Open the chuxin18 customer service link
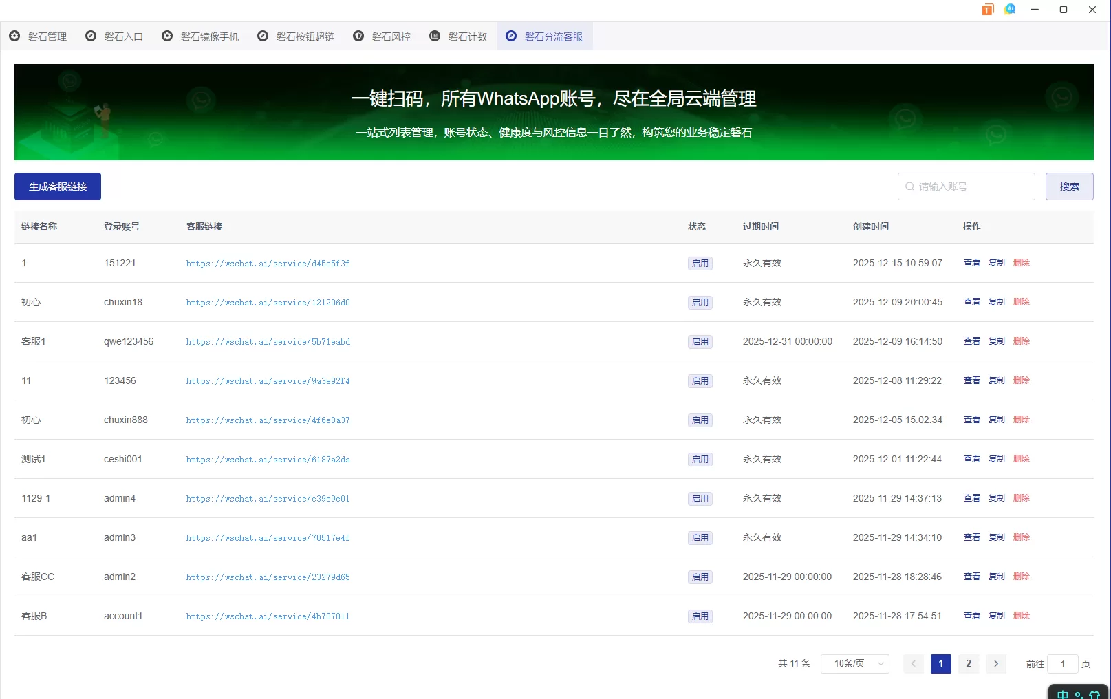Viewport: 1111px width, 699px height. tap(268, 303)
